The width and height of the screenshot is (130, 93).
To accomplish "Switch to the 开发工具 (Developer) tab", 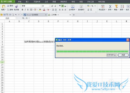I will [90, 2].
